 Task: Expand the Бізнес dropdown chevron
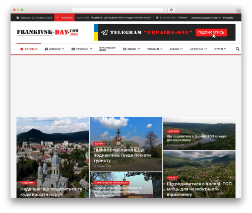click(x=181, y=49)
